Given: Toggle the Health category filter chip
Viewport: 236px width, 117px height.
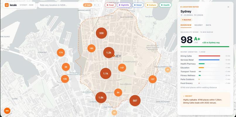Looking at the screenshot, I should 165,5.
